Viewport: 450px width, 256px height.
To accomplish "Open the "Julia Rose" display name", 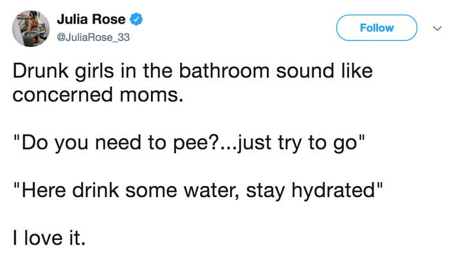I will tap(91, 19).
